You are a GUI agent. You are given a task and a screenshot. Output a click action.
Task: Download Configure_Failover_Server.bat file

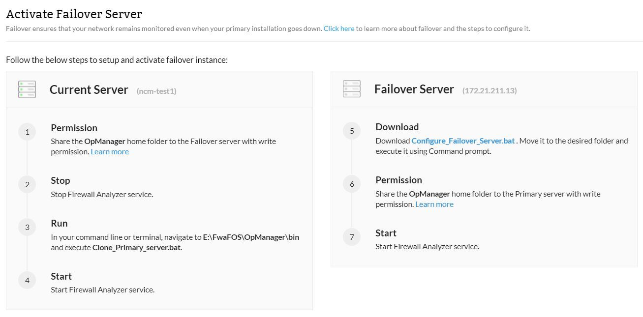(463, 141)
